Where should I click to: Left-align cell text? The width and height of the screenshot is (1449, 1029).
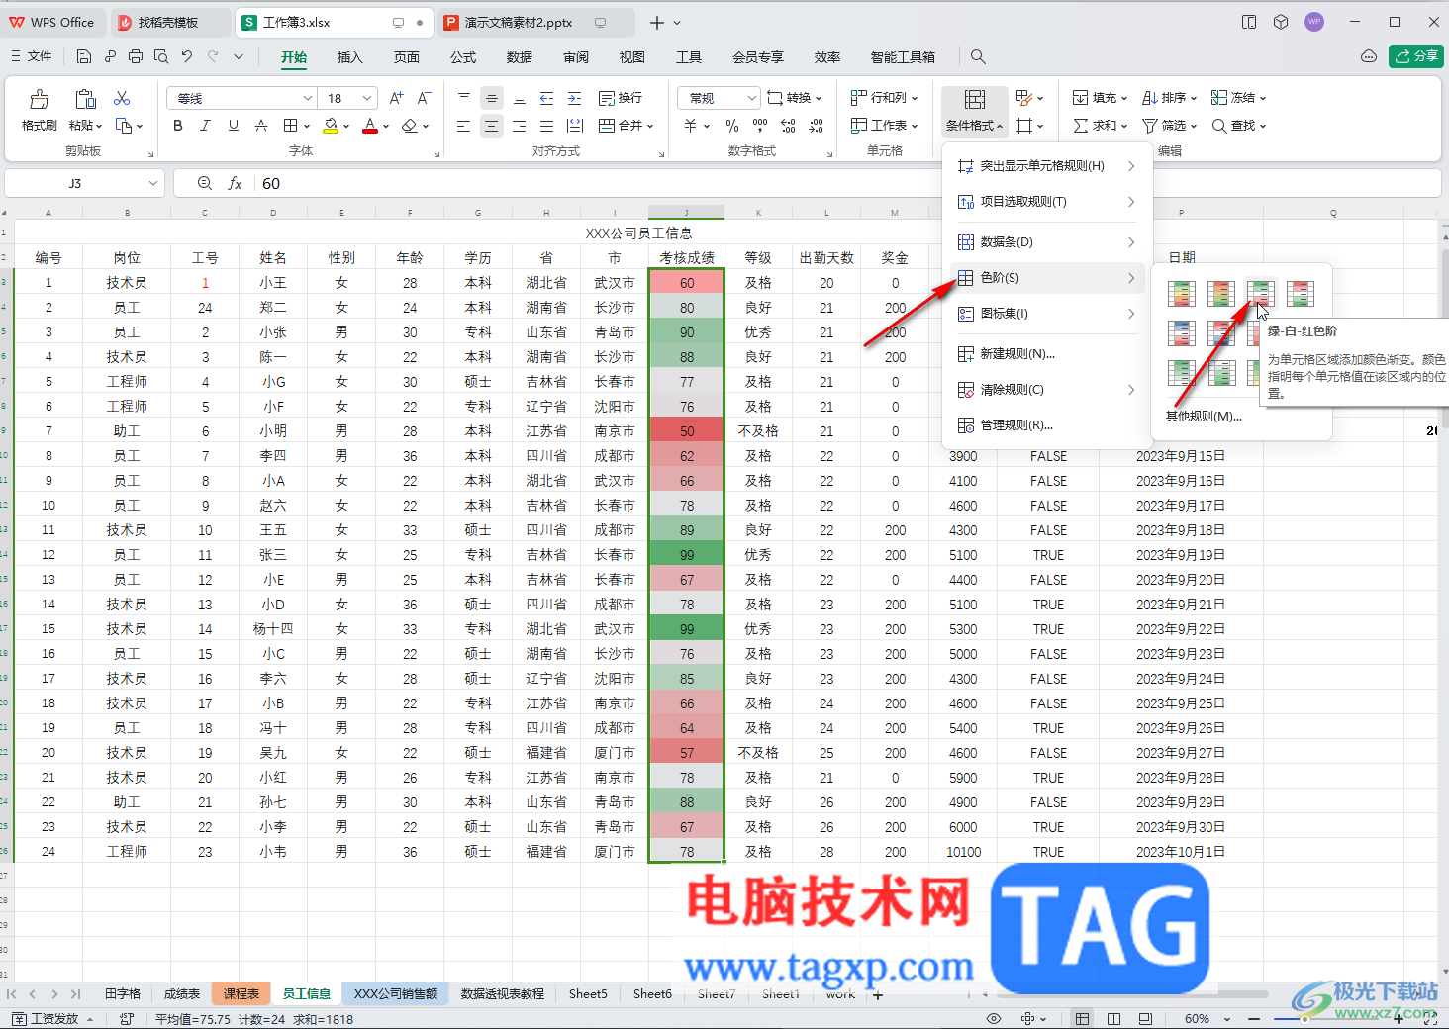pos(464,126)
